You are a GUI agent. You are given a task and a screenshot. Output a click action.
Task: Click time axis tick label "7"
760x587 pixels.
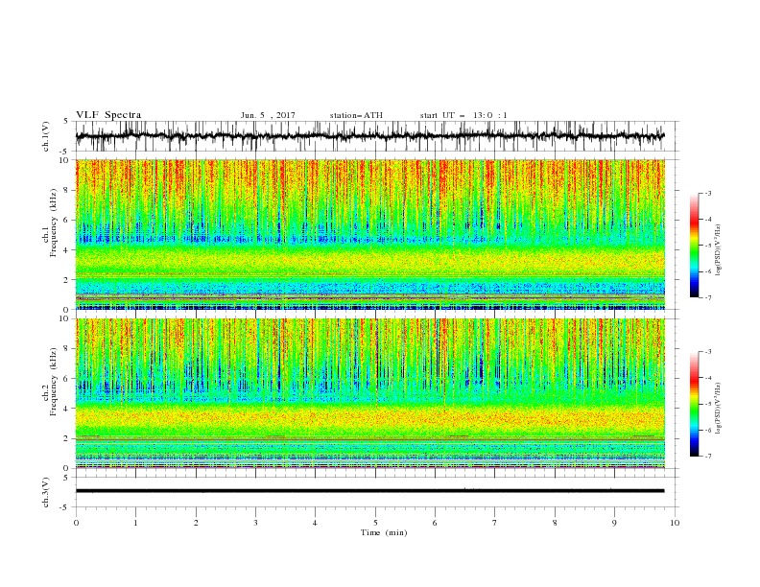coord(495,523)
